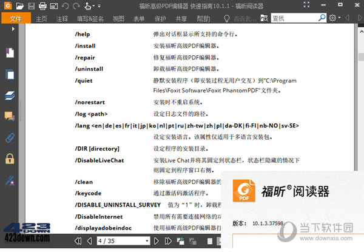Open the Attachments paperclip panel
Image resolution: width=364 pixels, height=252 pixels.
(10, 137)
